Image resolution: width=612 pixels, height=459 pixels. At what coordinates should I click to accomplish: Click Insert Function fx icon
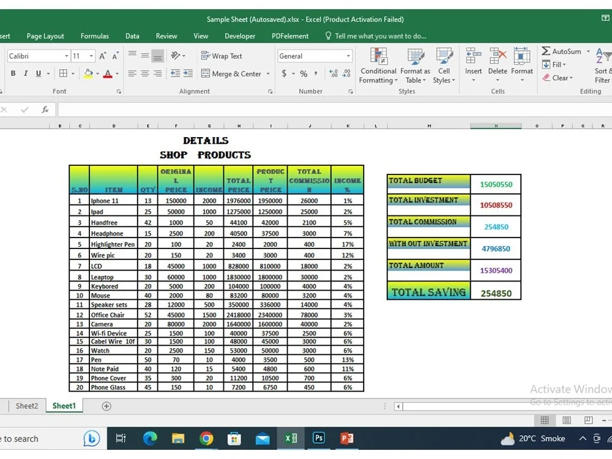point(45,110)
